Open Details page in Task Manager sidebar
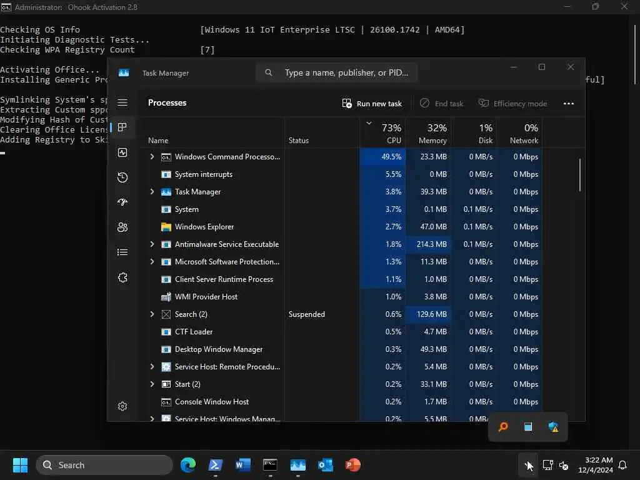This screenshot has width=640, height=480. tap(122, 252)
